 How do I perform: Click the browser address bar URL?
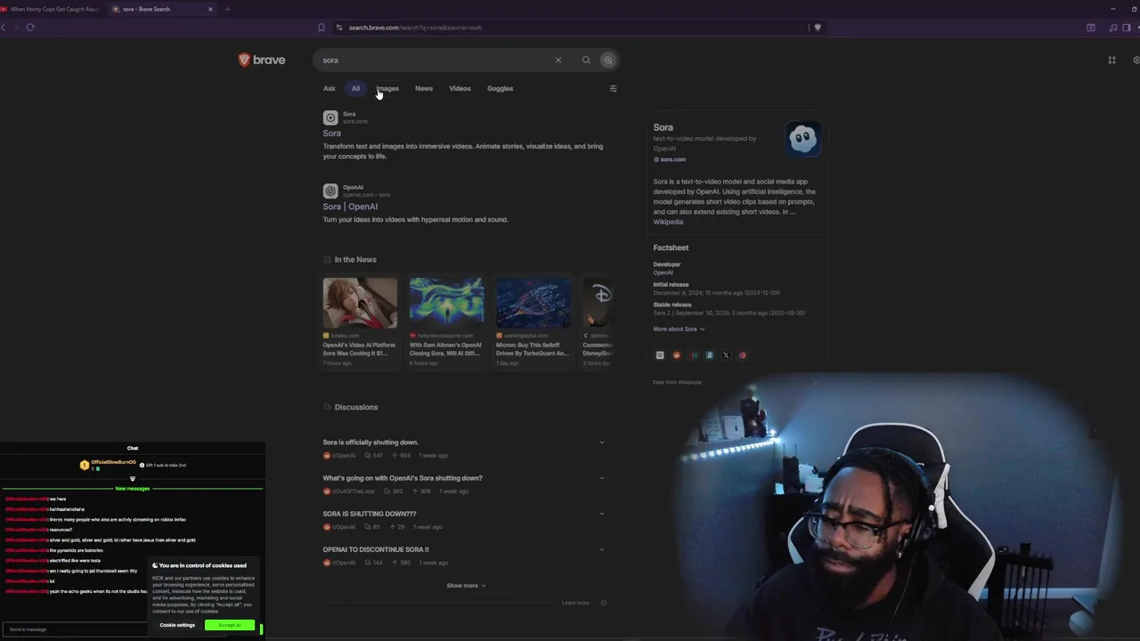click(415, 28)
